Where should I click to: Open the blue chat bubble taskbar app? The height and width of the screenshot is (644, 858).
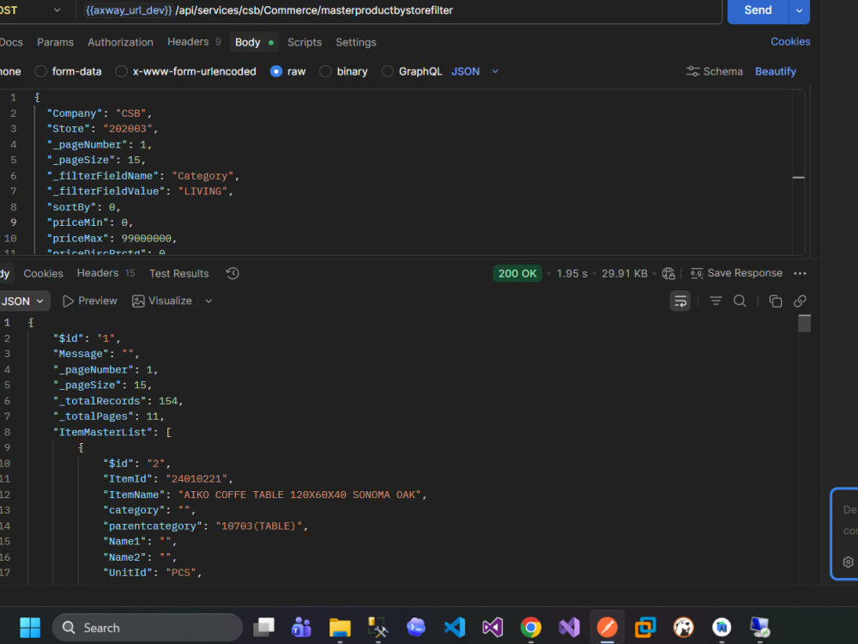[x=416, y=627]
